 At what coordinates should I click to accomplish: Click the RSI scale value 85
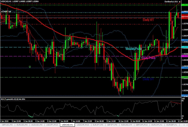pyautogui.click(x=183, y=101)
